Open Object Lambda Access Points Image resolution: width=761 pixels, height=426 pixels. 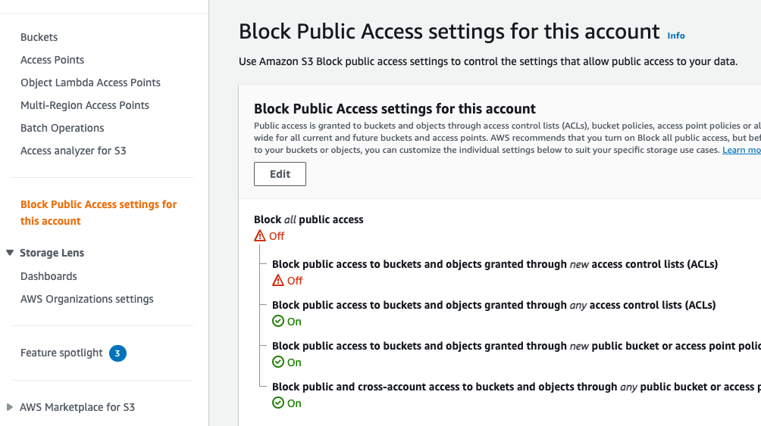[x=90, y=82]
